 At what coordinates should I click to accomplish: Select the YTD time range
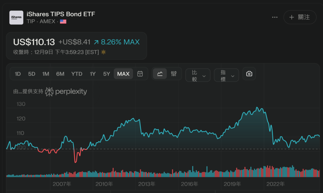coord(77,74)
